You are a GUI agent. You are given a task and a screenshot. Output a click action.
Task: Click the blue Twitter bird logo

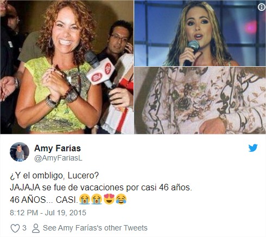[x=253, y=148]
